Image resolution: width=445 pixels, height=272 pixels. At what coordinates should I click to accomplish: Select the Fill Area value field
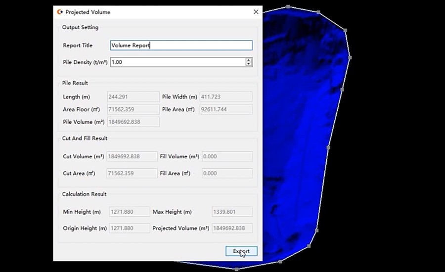click(x=227, y=174)
